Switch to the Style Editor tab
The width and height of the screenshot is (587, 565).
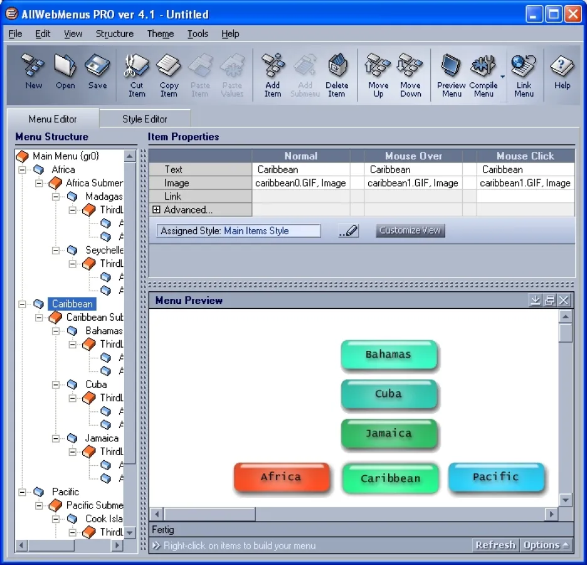pyautogui.click(x=145, y=119)
